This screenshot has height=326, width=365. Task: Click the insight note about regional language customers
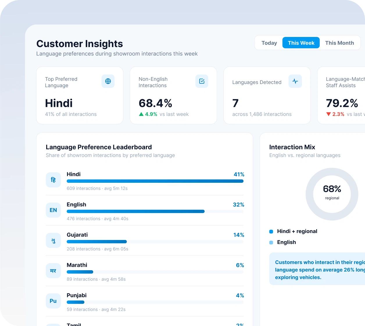[317, 269]
